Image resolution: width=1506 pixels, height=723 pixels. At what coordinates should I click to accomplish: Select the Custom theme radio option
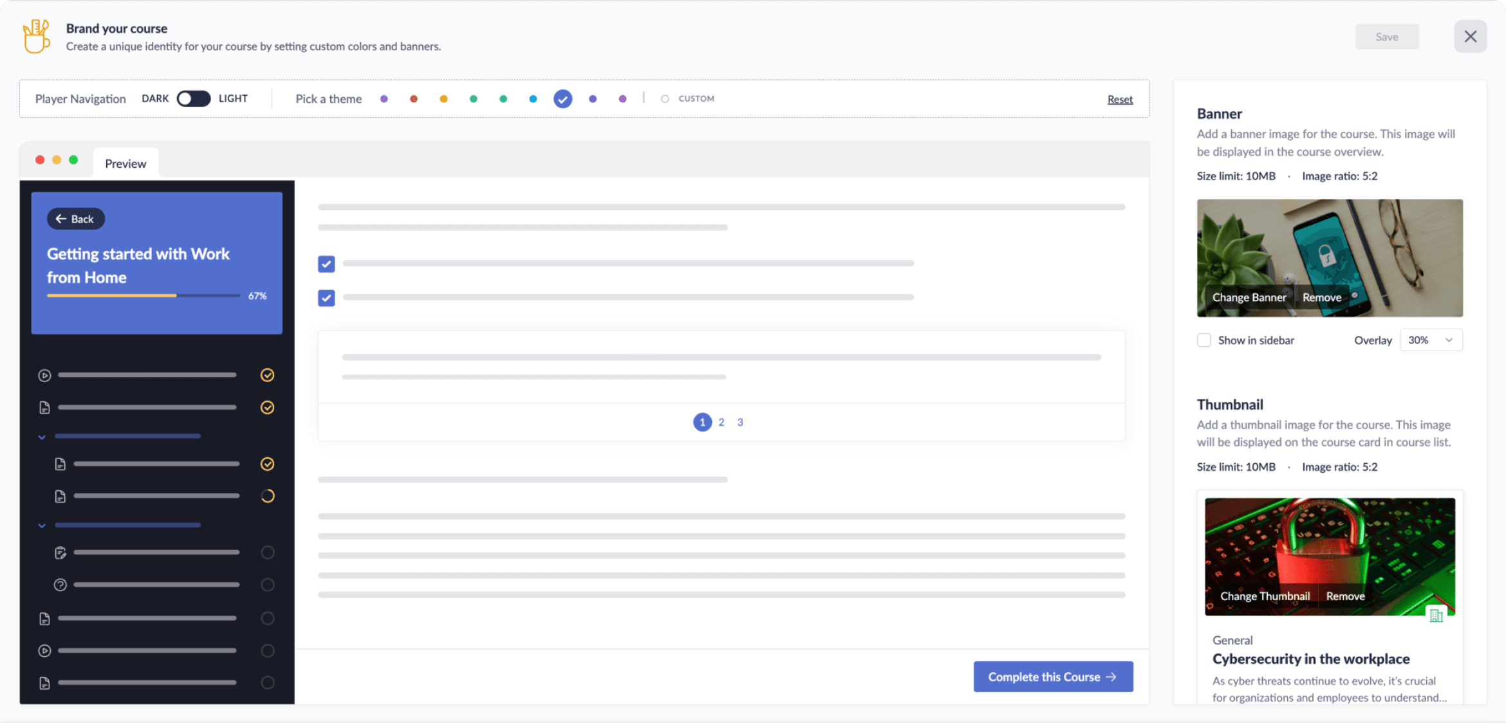point(664,98)
